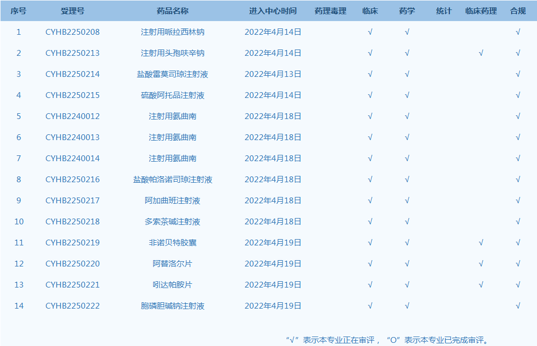
Task: Select acceptance number CYHB2250215
Action: (72, 95)
